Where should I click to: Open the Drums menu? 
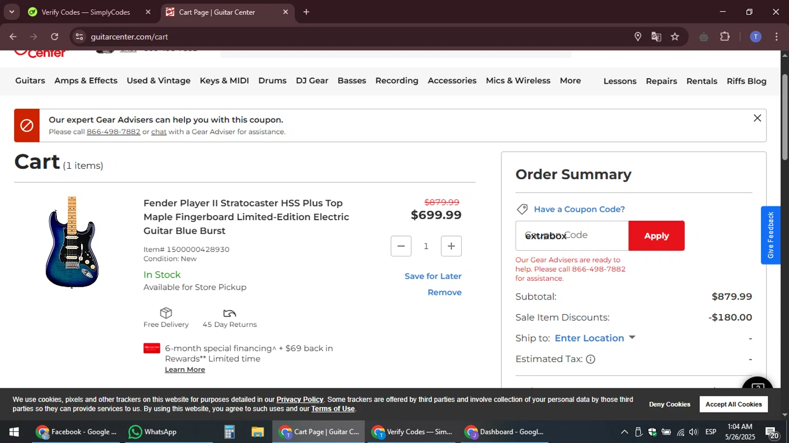click(272, 80)
